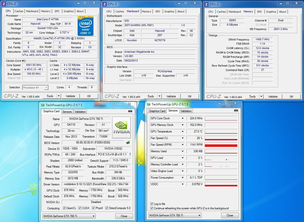The image size is (304, 222).
Task: Switch to SPD tab in left CPU-Z window
Action: click(57, 11)
